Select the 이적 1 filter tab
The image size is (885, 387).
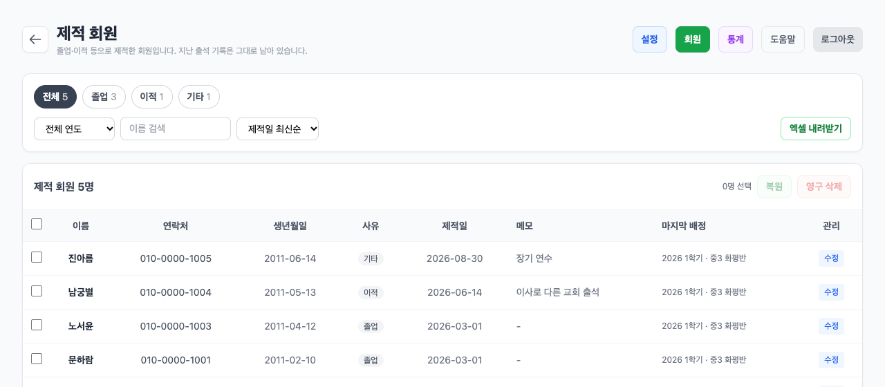[152, 97]
